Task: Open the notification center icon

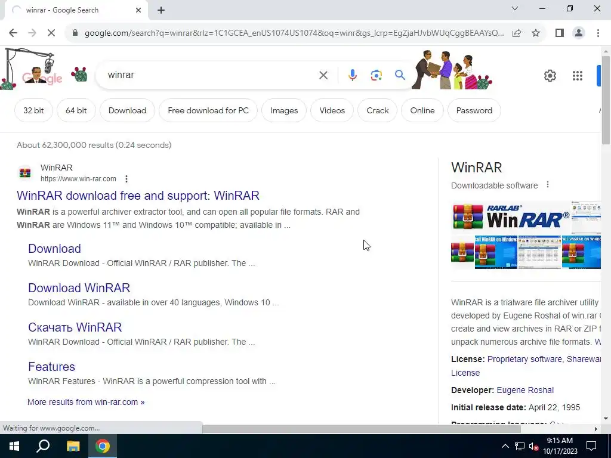Action: coord(591,446)
